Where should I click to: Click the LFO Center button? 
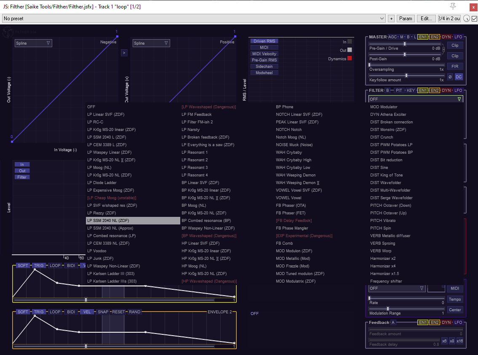tap(455, 310)
